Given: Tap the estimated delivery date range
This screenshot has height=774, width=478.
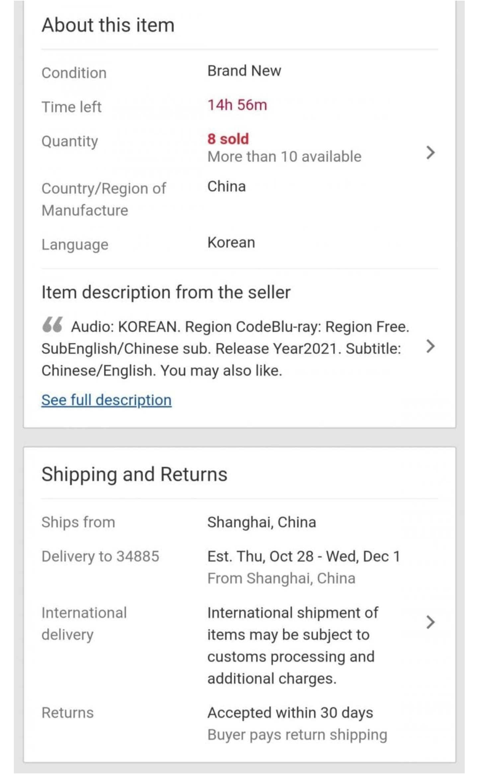Looking at the screenshot, I should point(303,557).
